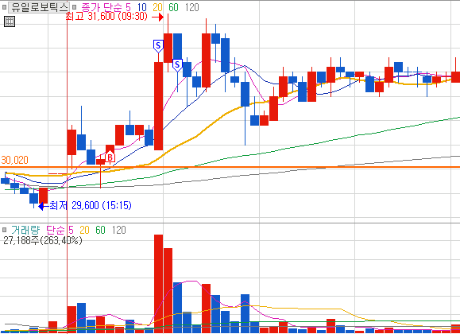Open the grid table icon below stock name

10,21
